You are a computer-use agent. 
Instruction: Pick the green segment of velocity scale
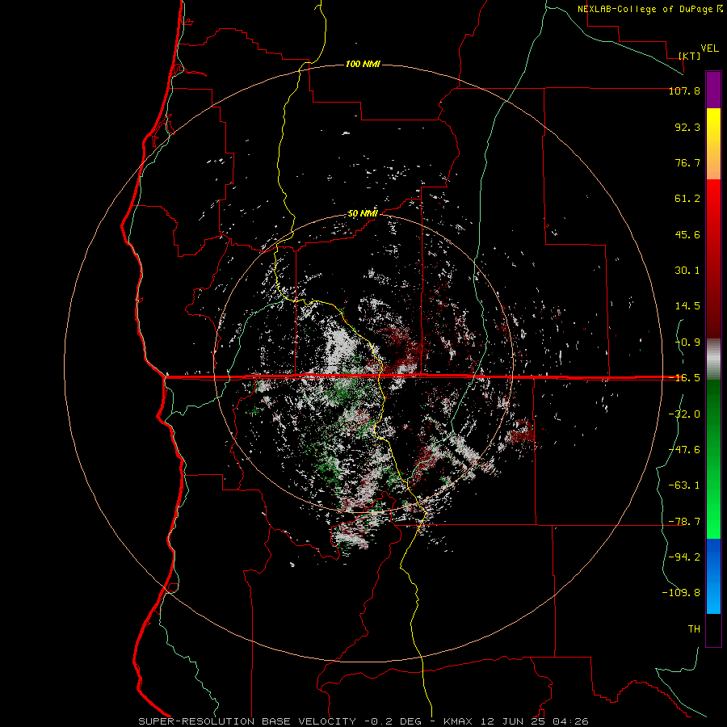(x=713, y=459)
